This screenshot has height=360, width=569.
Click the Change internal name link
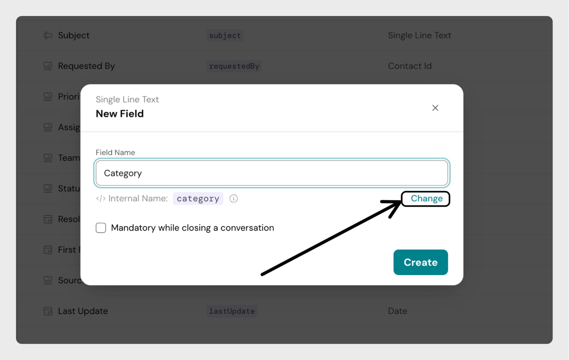coord(426,199)
